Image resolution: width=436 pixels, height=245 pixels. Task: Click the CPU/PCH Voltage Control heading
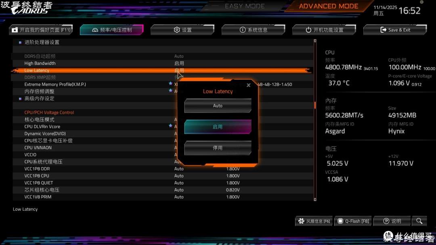[x=49, y=112]
